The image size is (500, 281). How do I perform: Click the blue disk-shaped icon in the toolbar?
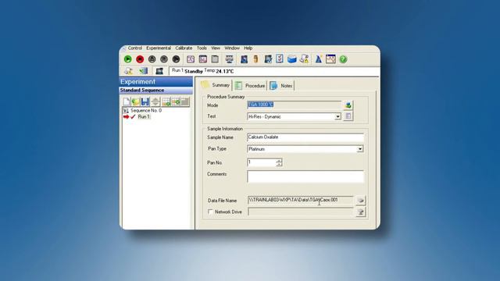[x=291, y=59]
